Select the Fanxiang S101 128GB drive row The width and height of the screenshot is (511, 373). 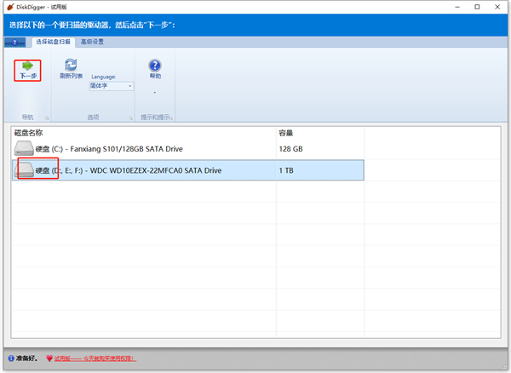pos(145,150)
